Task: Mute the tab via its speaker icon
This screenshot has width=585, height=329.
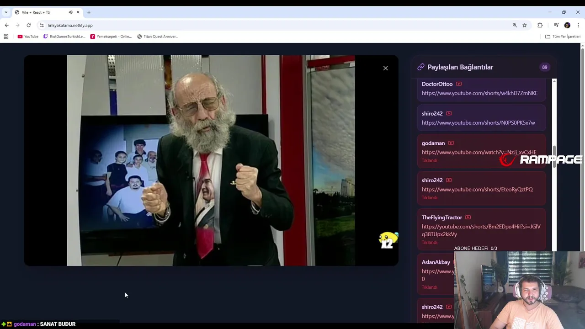Action: [x=70, y=12]
